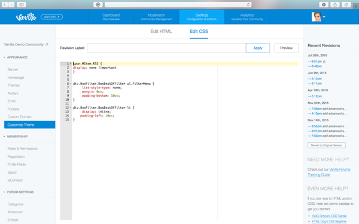Click the Vanilla logo
The height and width of the screenshot is (224, 359).
26,17
